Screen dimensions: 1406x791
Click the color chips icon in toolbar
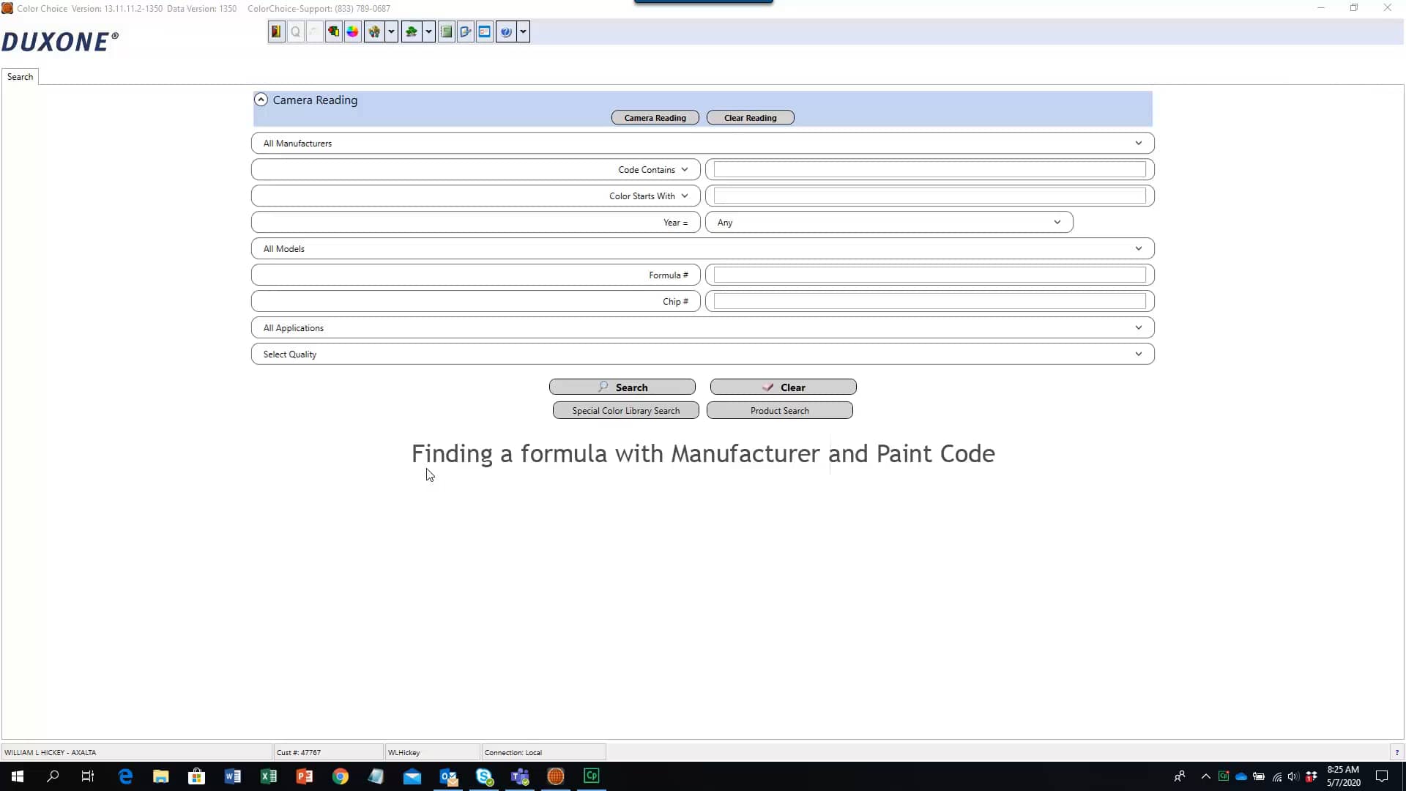[333, 31]
